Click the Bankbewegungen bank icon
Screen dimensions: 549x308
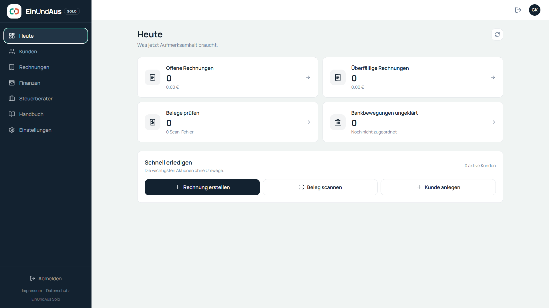click(338, 122)
